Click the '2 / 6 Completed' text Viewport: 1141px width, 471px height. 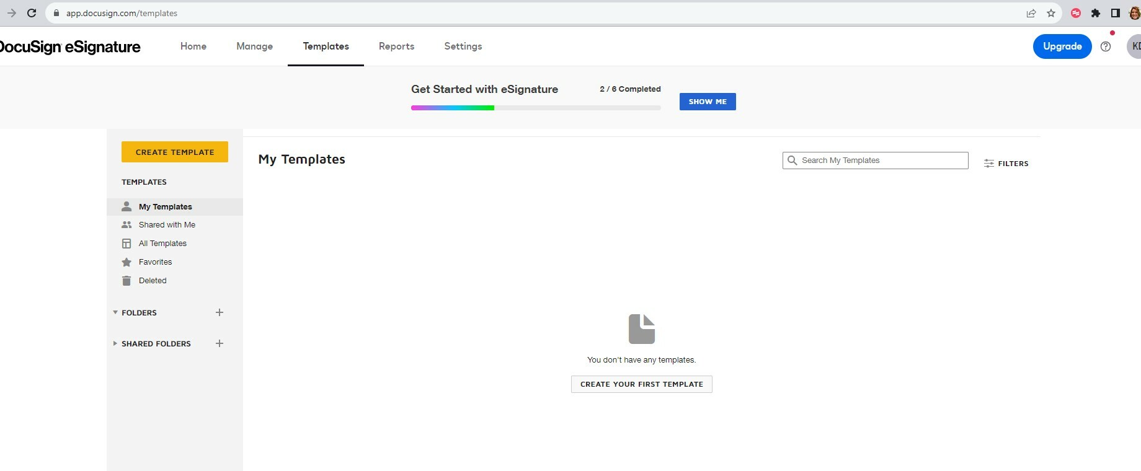tap(630, 89)
